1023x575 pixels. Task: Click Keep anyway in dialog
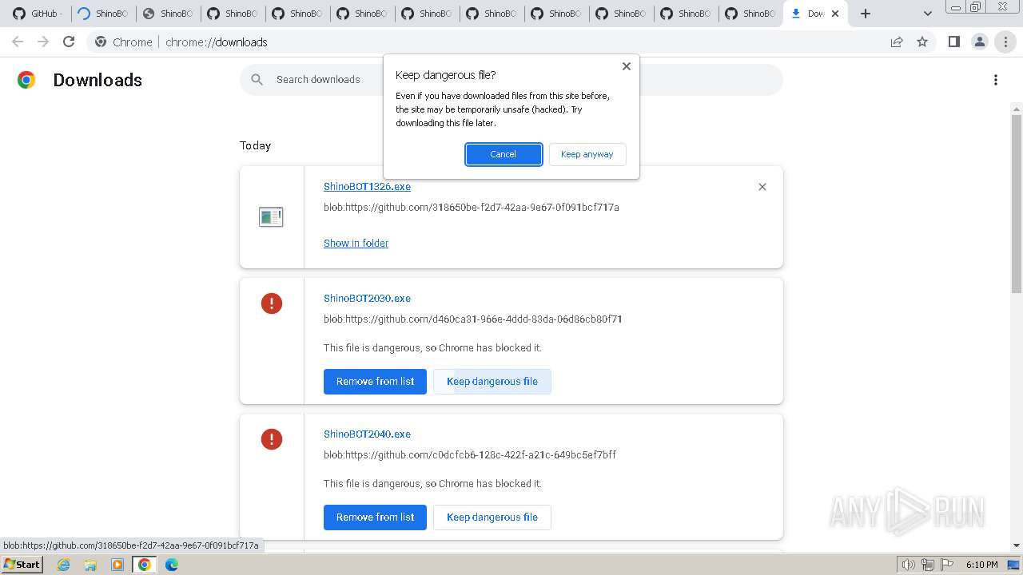587,154
